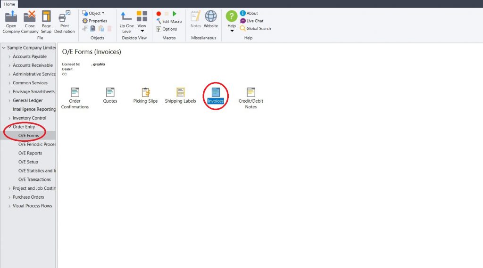Select Visual Process Flows label in tree
The image size is (483, 268).
(33, 206)
